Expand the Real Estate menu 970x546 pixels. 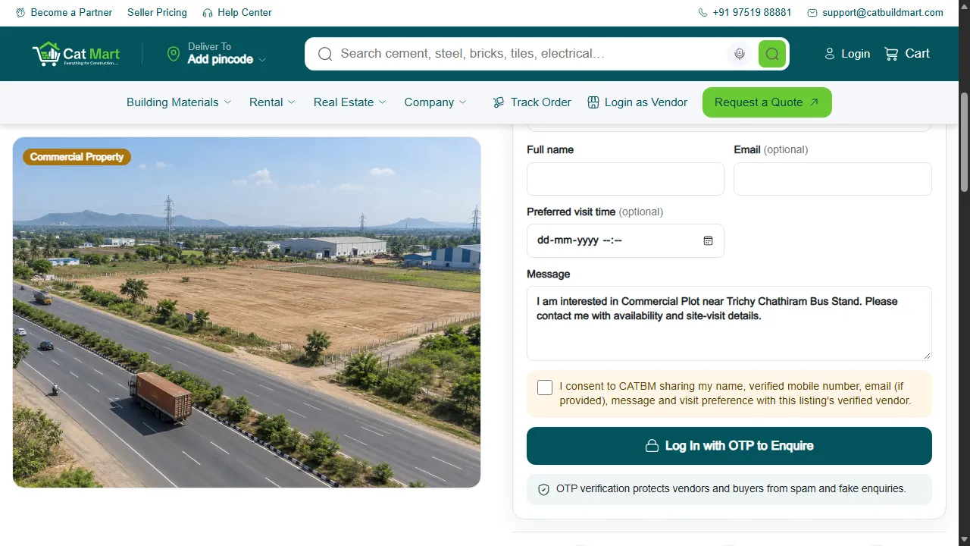tap(350, 102)
